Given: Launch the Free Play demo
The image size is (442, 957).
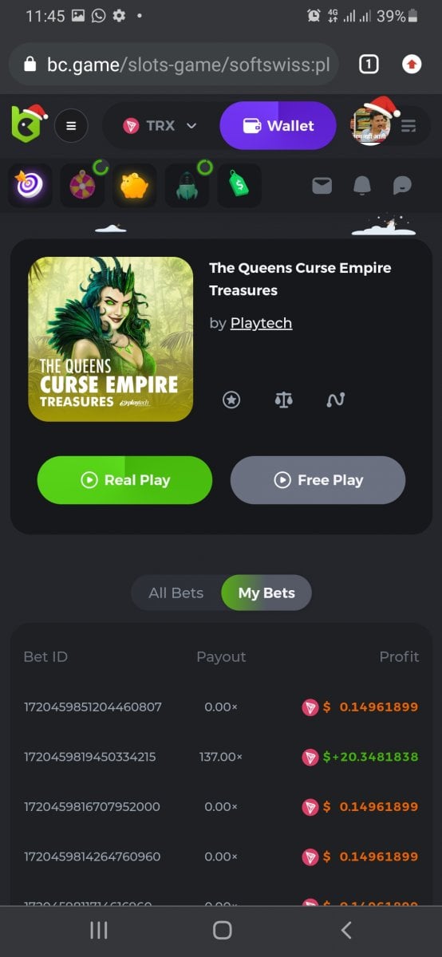Looking at the screenshot, I should click(318, 480).
